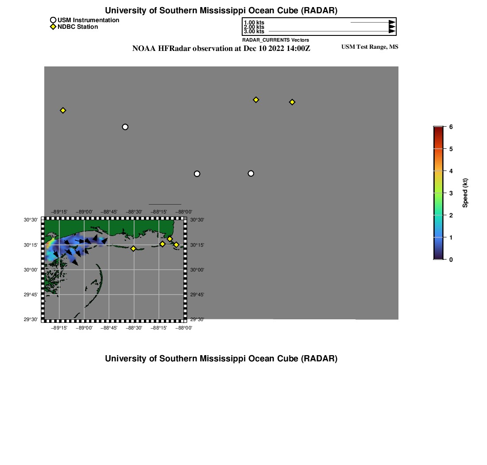Click the rightmost white circle instrument marker

pos(251,173)
